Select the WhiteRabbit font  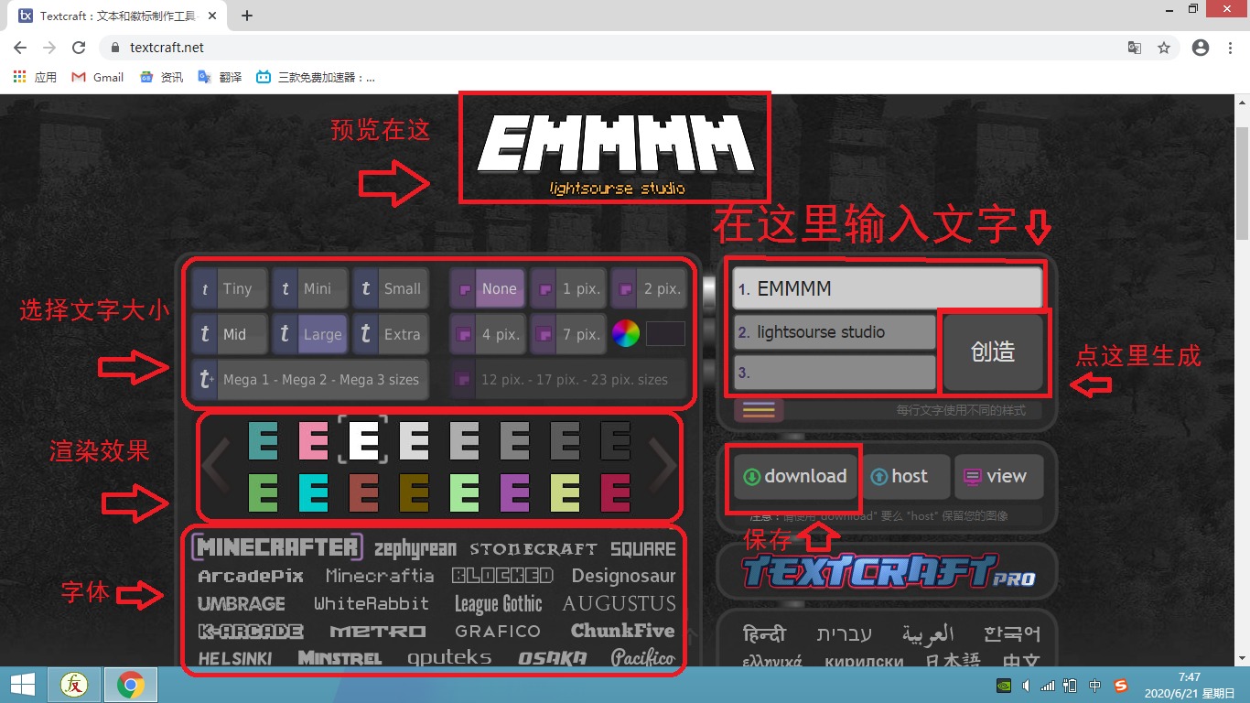pyautogui.click(x=372, y=604)
